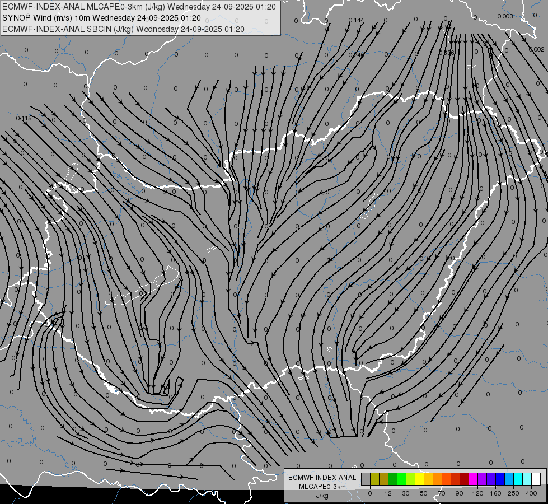Click the legend scale label 12
The height and width of the screenshot is (504, 548).
click(388, 493)
